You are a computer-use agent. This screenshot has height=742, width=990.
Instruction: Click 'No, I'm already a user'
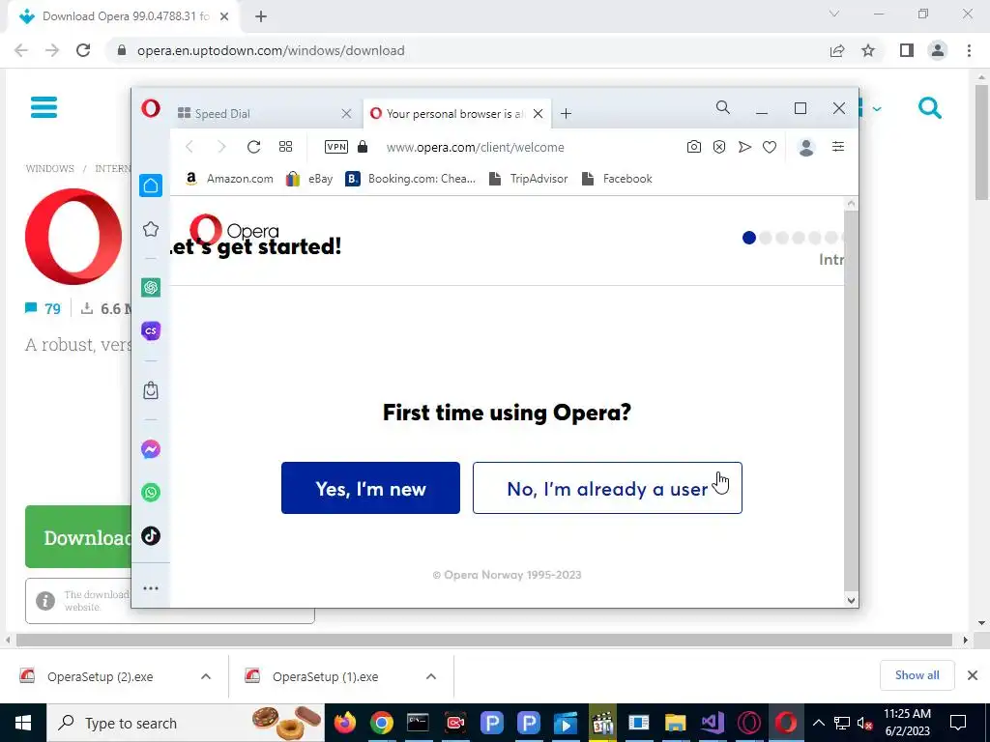607,488
